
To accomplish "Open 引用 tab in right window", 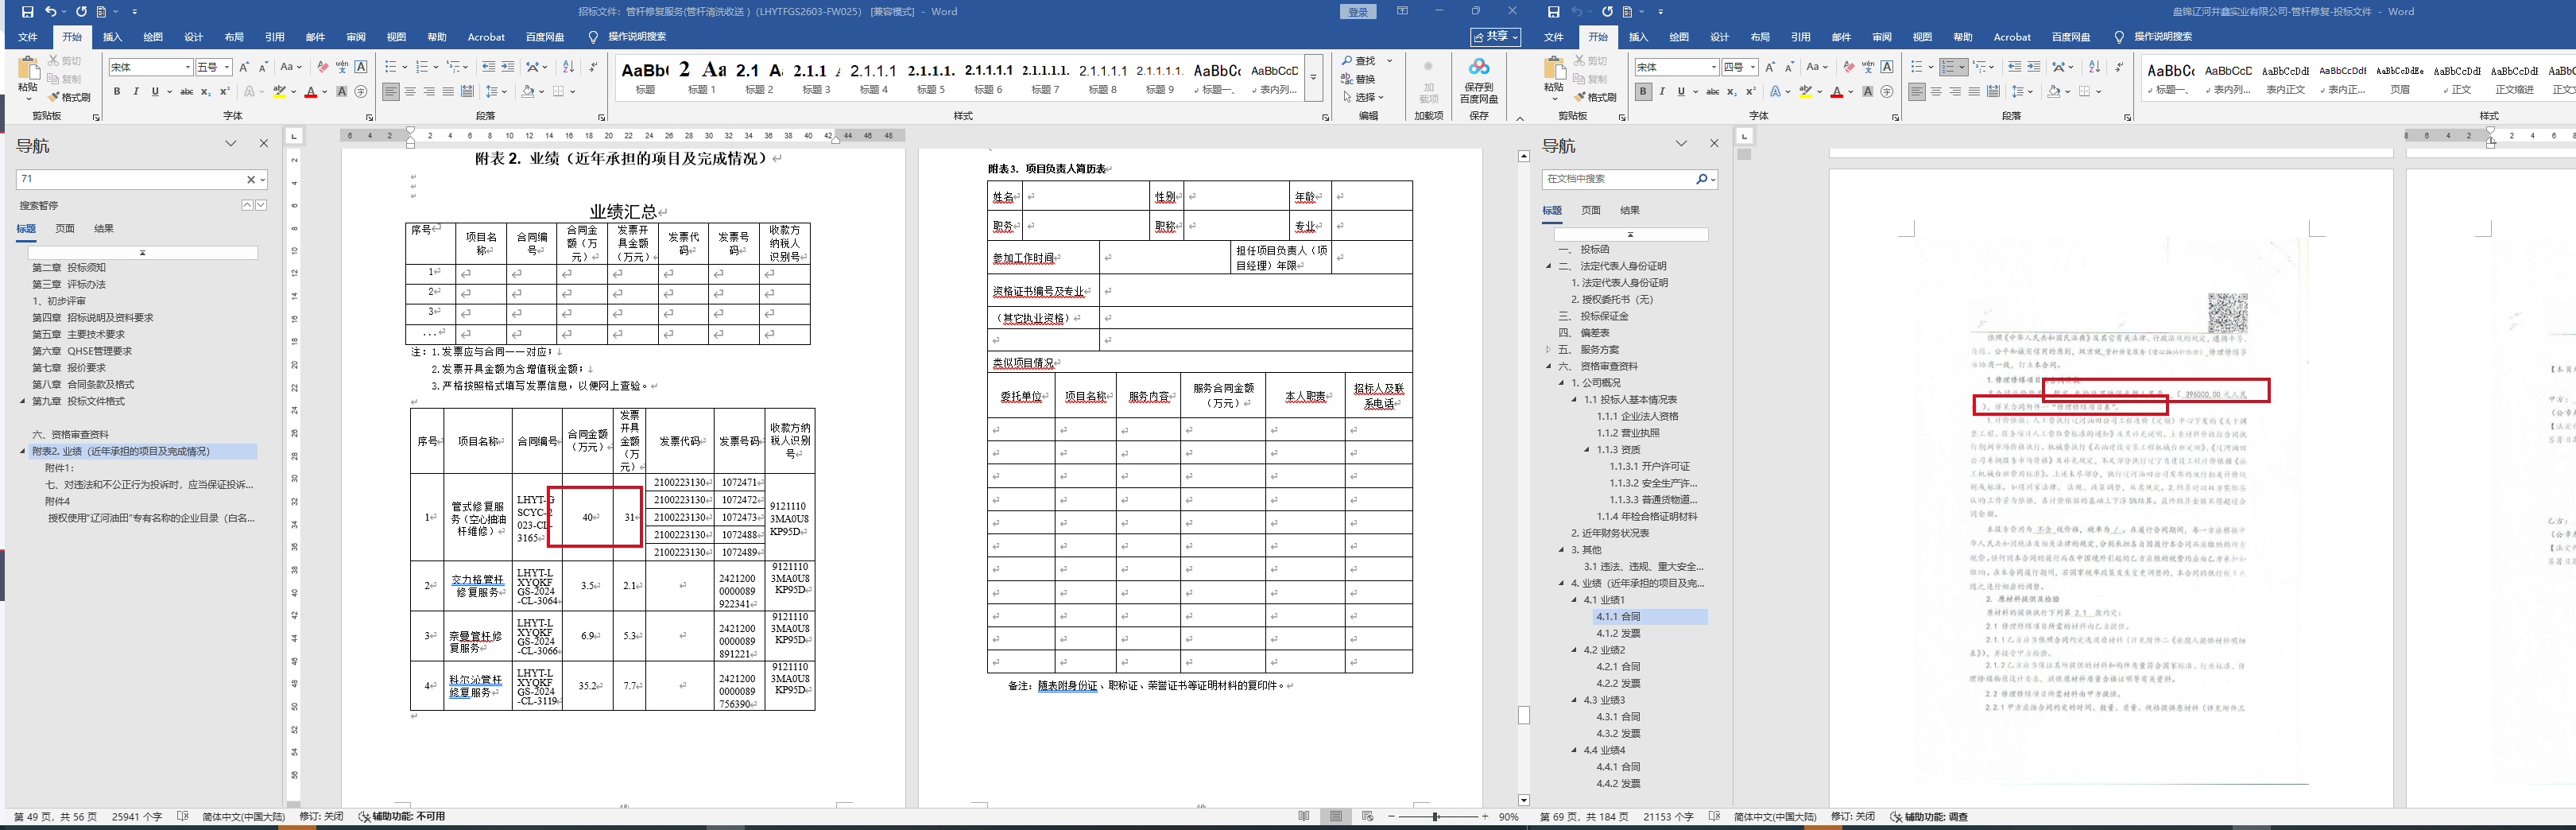I will [x=1800, y=37].
